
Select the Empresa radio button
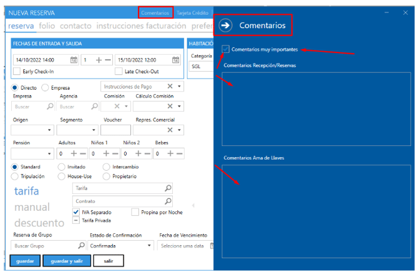click(x=45, y=88)
